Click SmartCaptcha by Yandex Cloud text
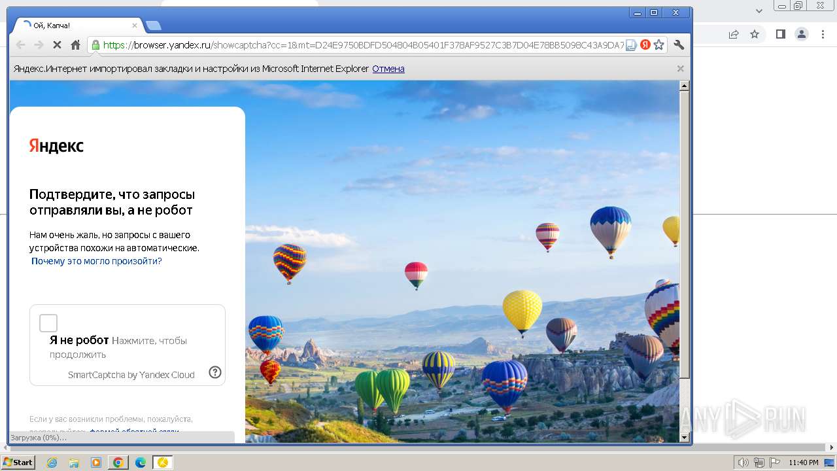Viewport: 837px width, 471px height. point(131,375)
